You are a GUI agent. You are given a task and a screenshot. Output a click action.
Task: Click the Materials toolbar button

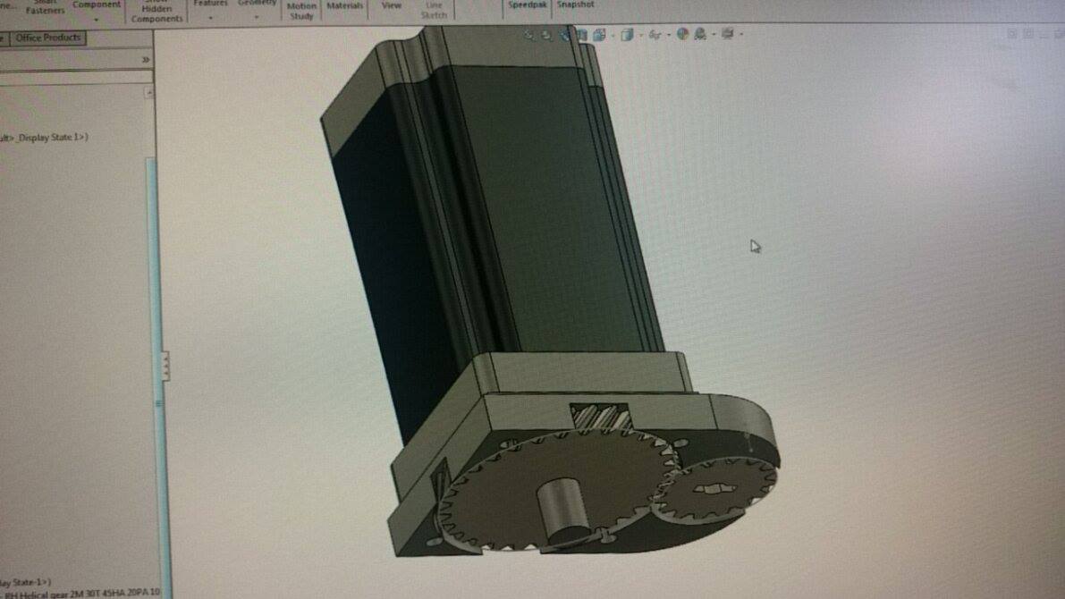[344, 6]
